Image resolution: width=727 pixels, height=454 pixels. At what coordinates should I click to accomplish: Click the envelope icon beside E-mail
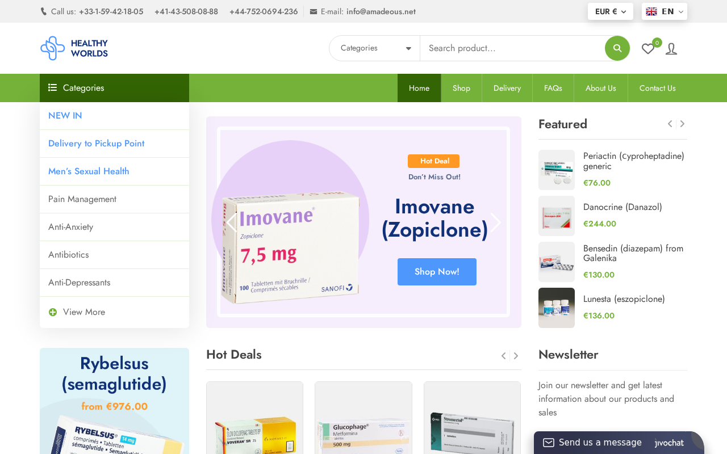pyautogui.click(x=314, y=11)
